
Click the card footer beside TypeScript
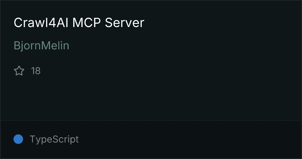(189, 139)
